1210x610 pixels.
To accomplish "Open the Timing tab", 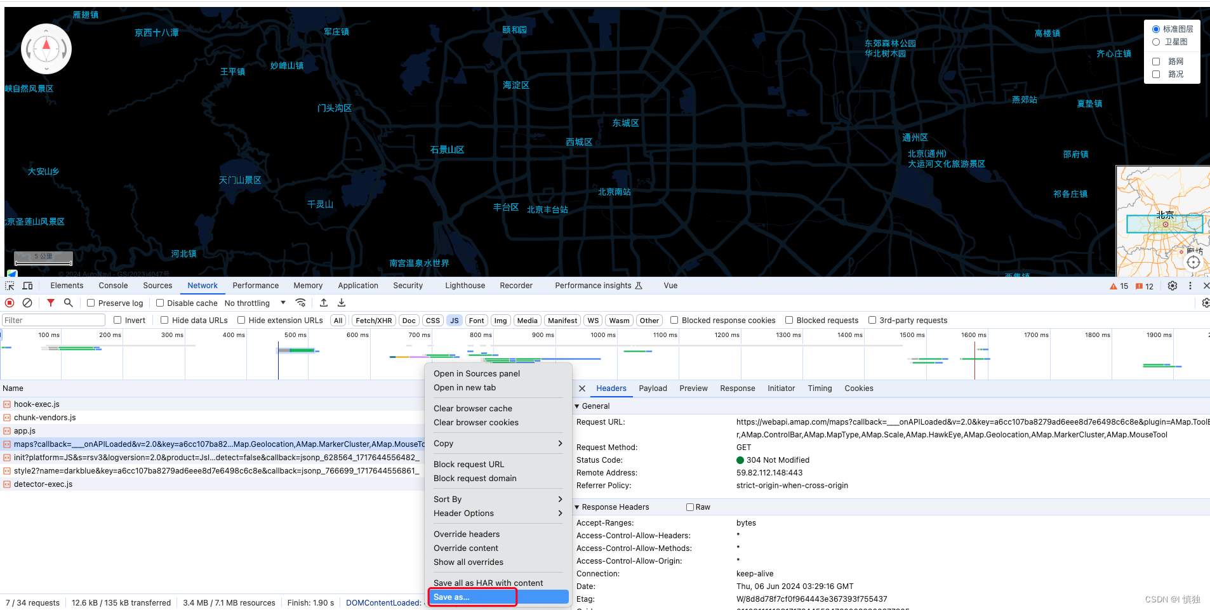I will [x=820, y=388].
